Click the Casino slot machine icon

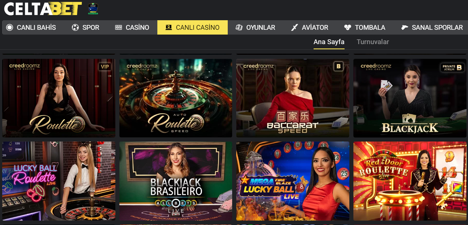tap(118, 28)
